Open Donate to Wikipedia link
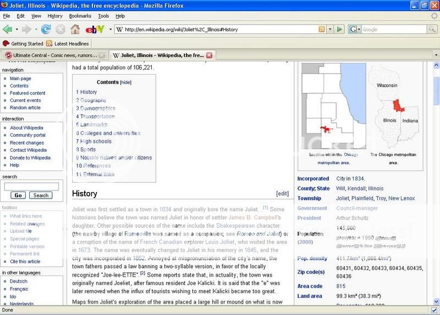This screenshot has height=315, width=440. [x=30, y=157]
